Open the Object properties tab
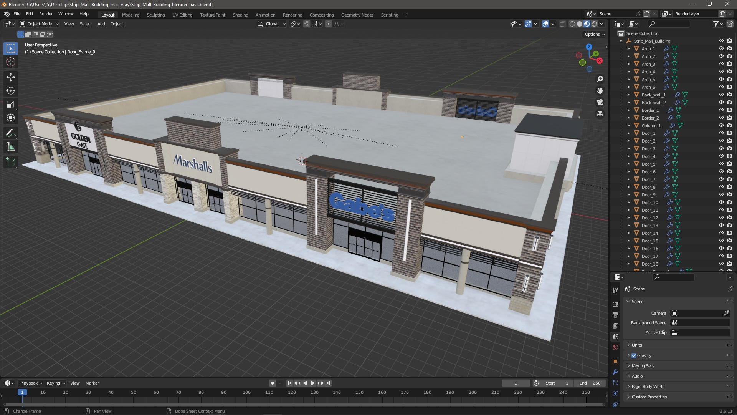This screenshot has width=737, height=415. click(x=615, y=361)
